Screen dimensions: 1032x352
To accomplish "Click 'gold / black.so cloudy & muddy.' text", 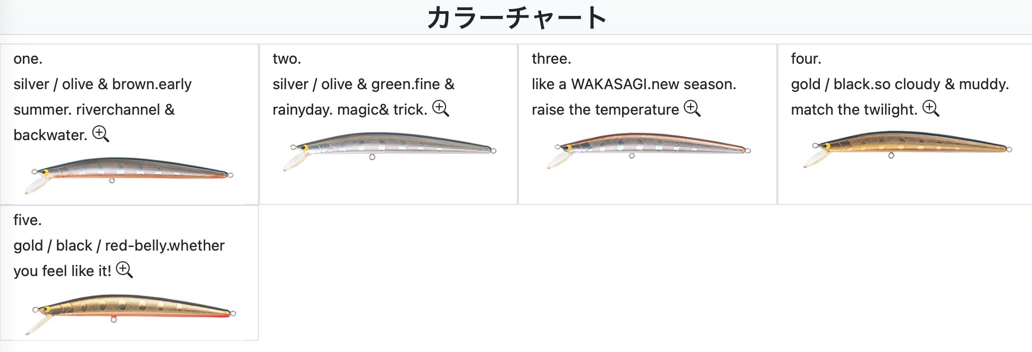I will 900,84.
